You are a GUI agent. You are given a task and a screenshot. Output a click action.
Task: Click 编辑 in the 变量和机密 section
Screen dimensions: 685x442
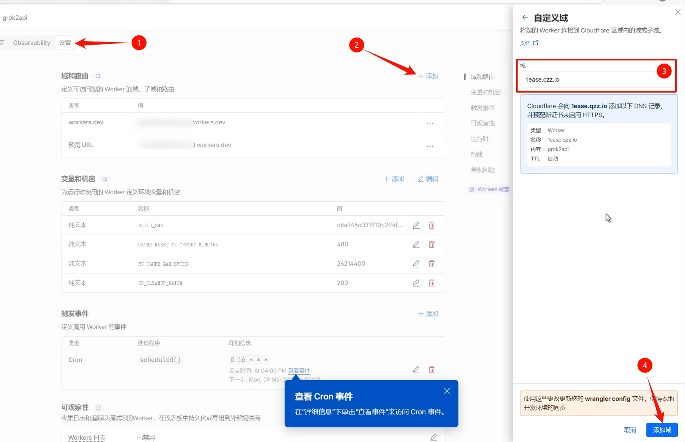click(428, 179)
